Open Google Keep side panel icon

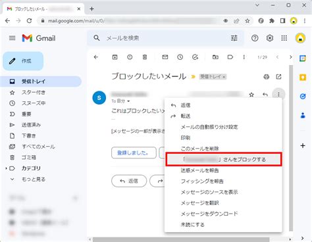coord(303,78)
